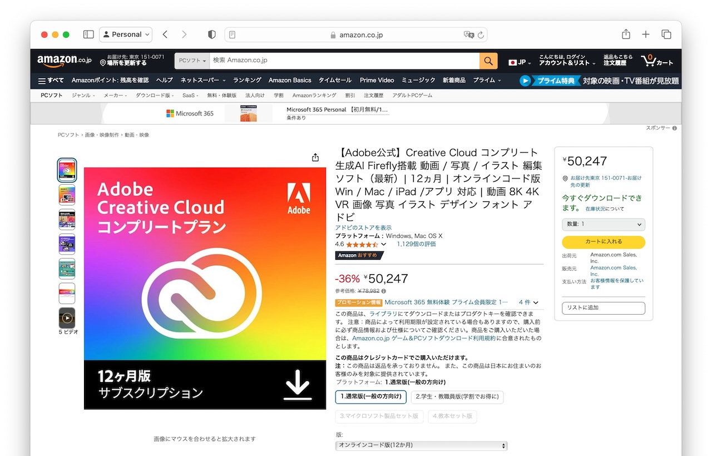Expand the アカウント&リスト dropdown
Screen dimensions: 712x456
pos(566,60)
